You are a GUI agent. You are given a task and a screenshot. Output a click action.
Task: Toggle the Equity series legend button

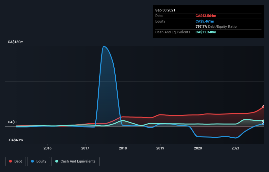tap(39, 162)
